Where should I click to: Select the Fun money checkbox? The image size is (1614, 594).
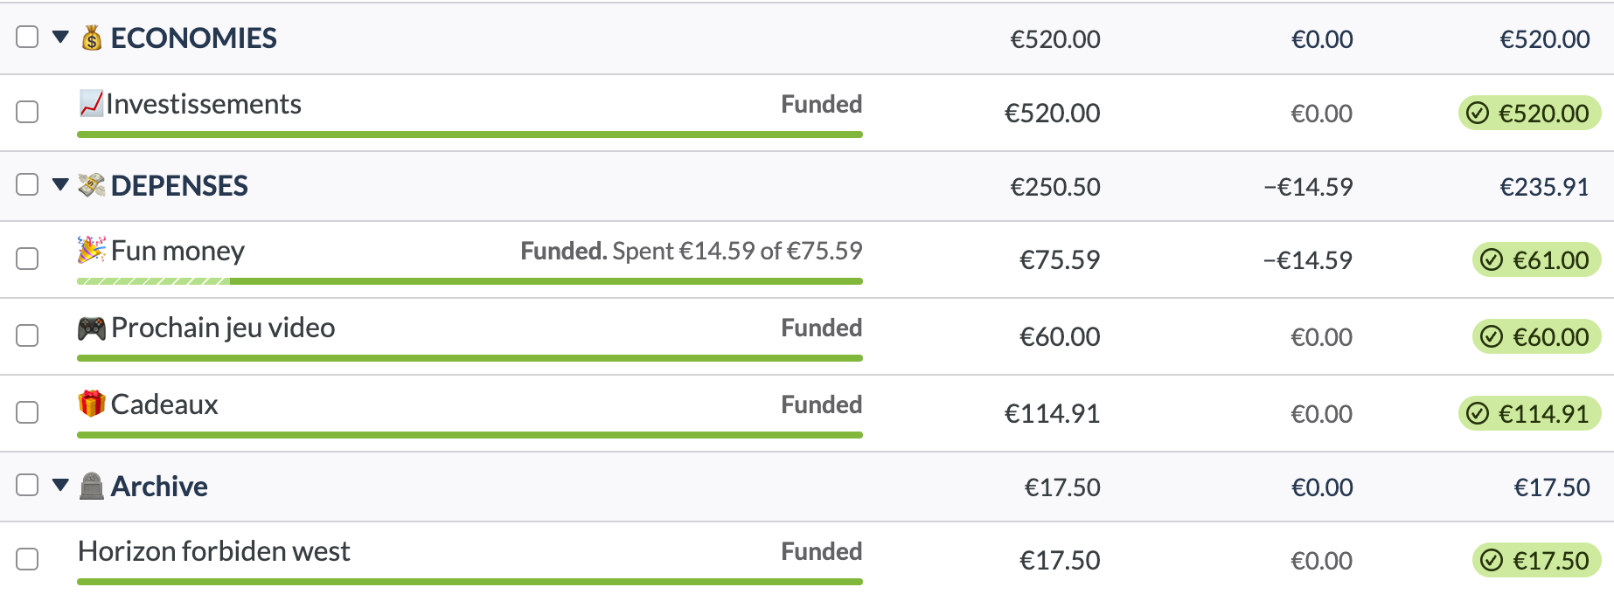coord(28,259)
